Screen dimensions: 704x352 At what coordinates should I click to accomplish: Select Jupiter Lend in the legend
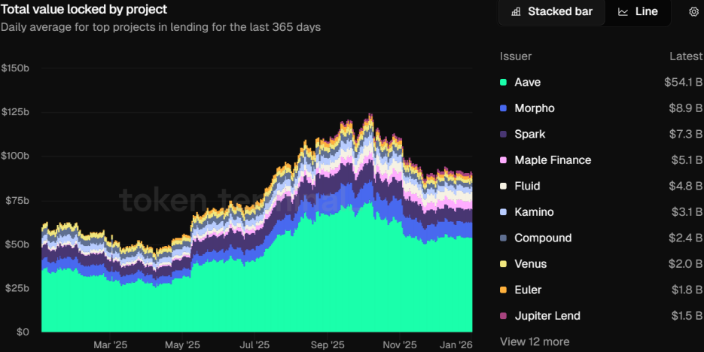point(547,316)
